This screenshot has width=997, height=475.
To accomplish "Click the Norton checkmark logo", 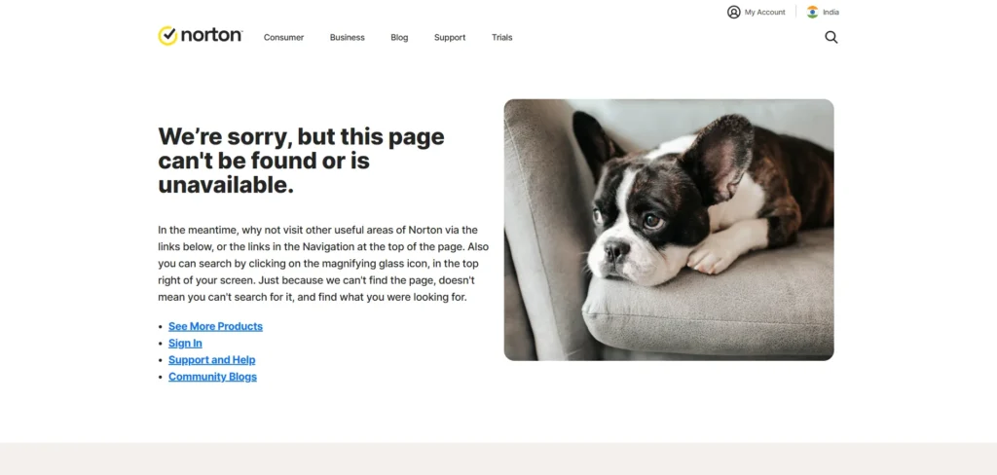I will pyautogui.click(x=167, y=36).
